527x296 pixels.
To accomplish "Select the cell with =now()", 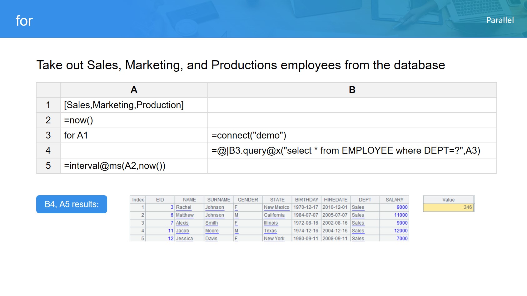I will pyautogui.click(x=79, y=120).
